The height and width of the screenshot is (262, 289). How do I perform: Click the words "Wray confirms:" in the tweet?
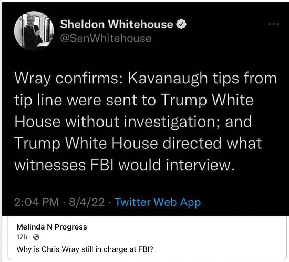pos(68,79)
